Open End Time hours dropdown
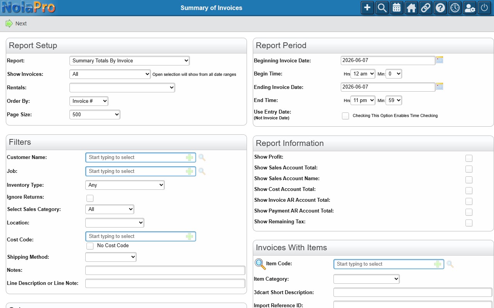The height and width of the screenshot is (308, 494). coord(363,100)
